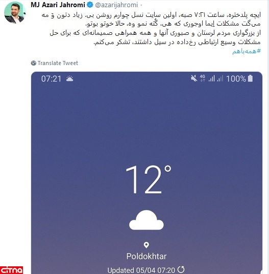269x274 pixels.
Task: Click the battery icon next to 100%
Action: point(250,78)
